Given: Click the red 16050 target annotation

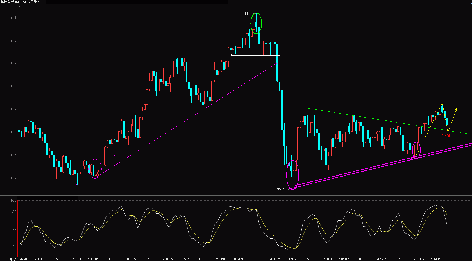Looking at the screenshot, I should (448, 136).
